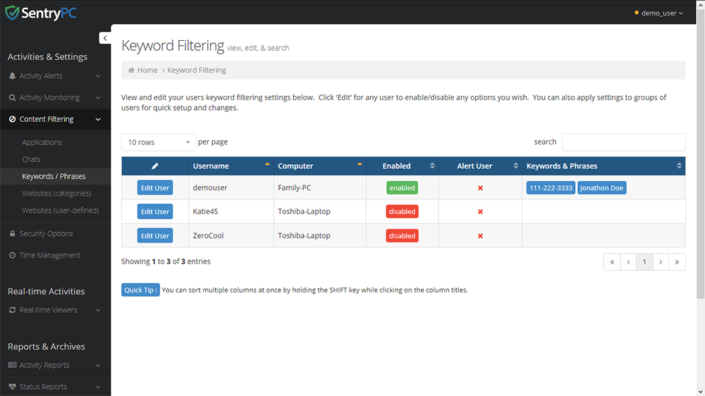Sort by the Username column sort arrow
705x396 pixels.
[x=267, y=164]
